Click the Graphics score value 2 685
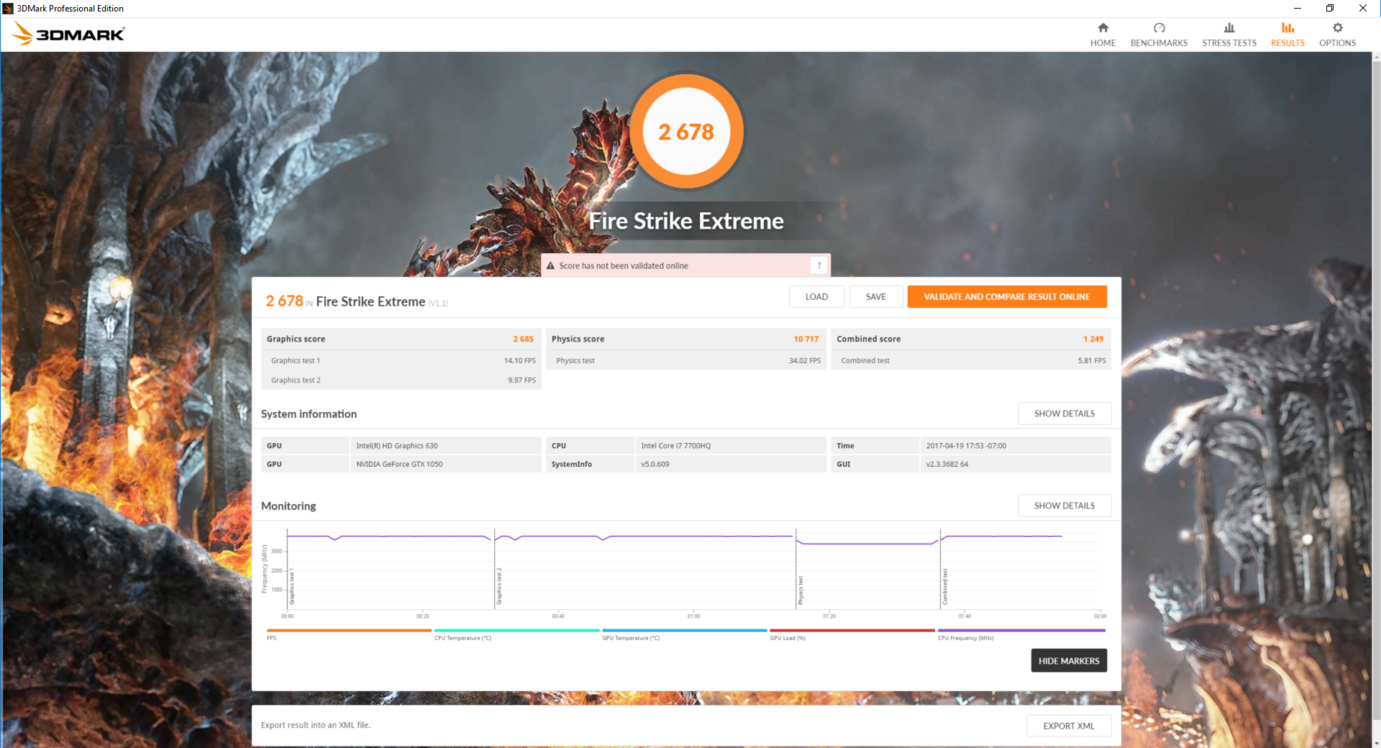 click(523, 339)
